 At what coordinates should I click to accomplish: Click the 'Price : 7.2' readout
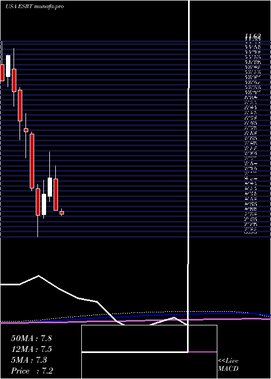(x=32, y=371)
